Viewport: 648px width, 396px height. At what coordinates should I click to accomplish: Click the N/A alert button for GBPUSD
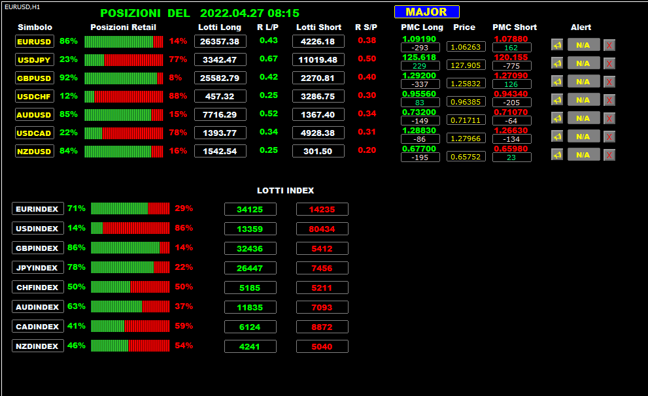point(583,82)
